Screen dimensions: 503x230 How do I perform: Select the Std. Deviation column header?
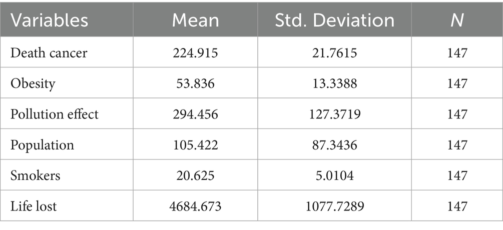(x=334, y=20)
